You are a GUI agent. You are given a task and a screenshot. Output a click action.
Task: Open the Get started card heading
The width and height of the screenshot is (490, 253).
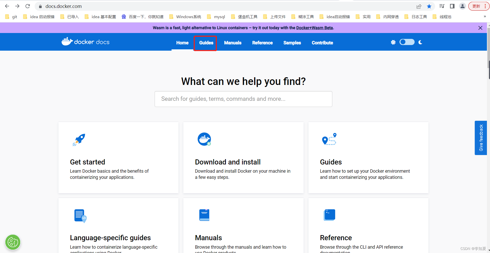click(87, 162)
